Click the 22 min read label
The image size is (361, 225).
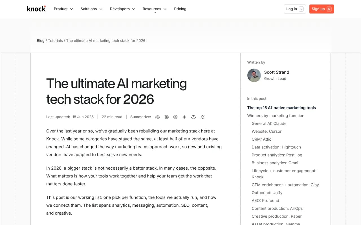point(112,117)
